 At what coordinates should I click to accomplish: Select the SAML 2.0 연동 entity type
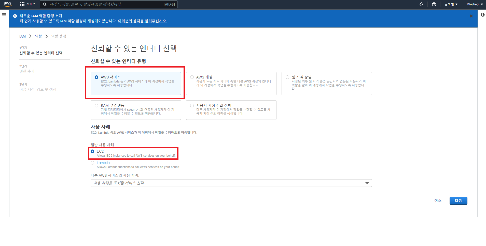(136, 110)
